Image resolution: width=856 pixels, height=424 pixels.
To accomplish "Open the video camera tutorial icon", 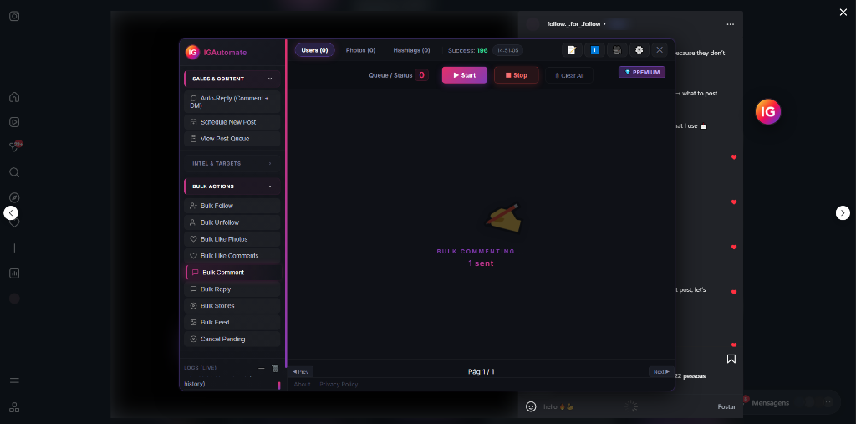I will click(617, 49).
